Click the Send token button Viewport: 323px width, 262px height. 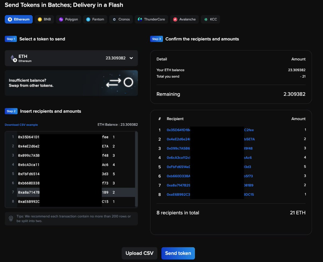(x=178, y=253)
